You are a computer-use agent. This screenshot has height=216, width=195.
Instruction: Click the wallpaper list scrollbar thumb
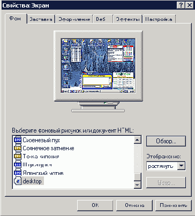coord(137,177)
